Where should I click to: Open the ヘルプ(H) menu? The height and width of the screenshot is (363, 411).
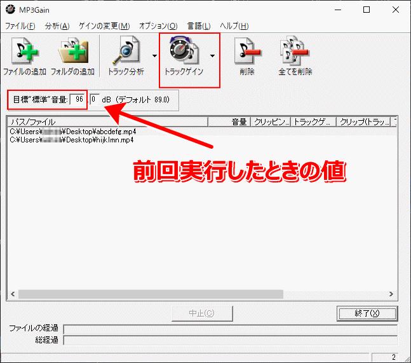[234, 26]
